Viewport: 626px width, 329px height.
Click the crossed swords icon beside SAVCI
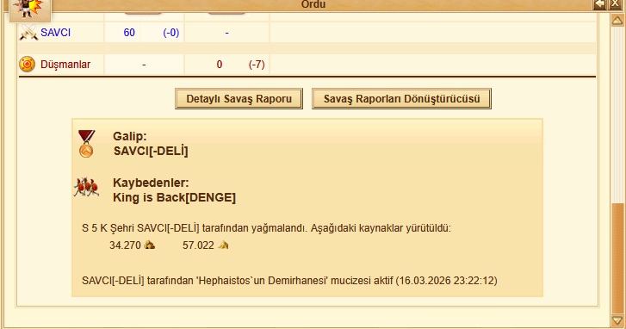pyautogui.click(x=28, y=33)
